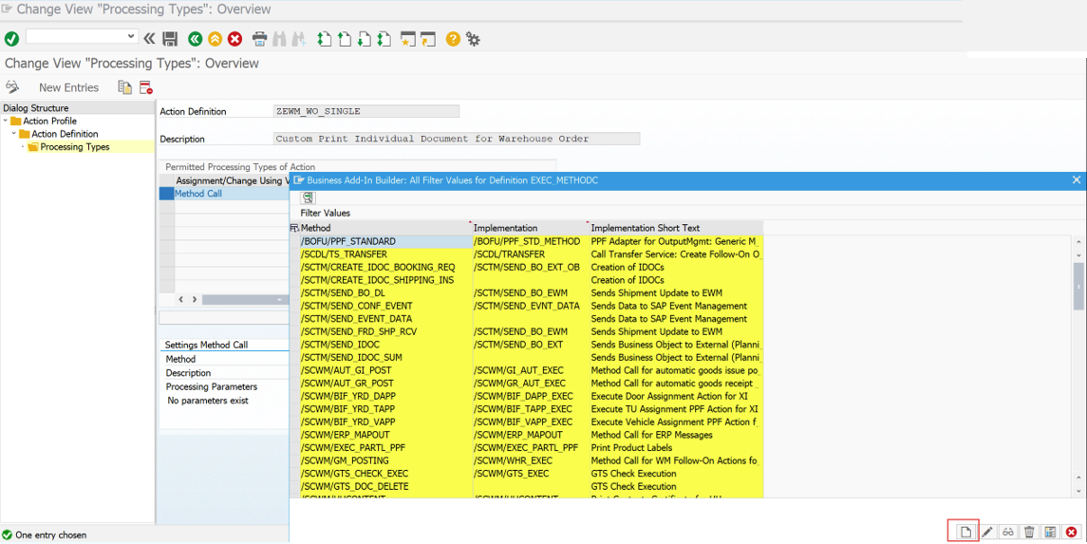Click the Action Definition field ZEWM_WO_SINGLE

pos(366,111)
